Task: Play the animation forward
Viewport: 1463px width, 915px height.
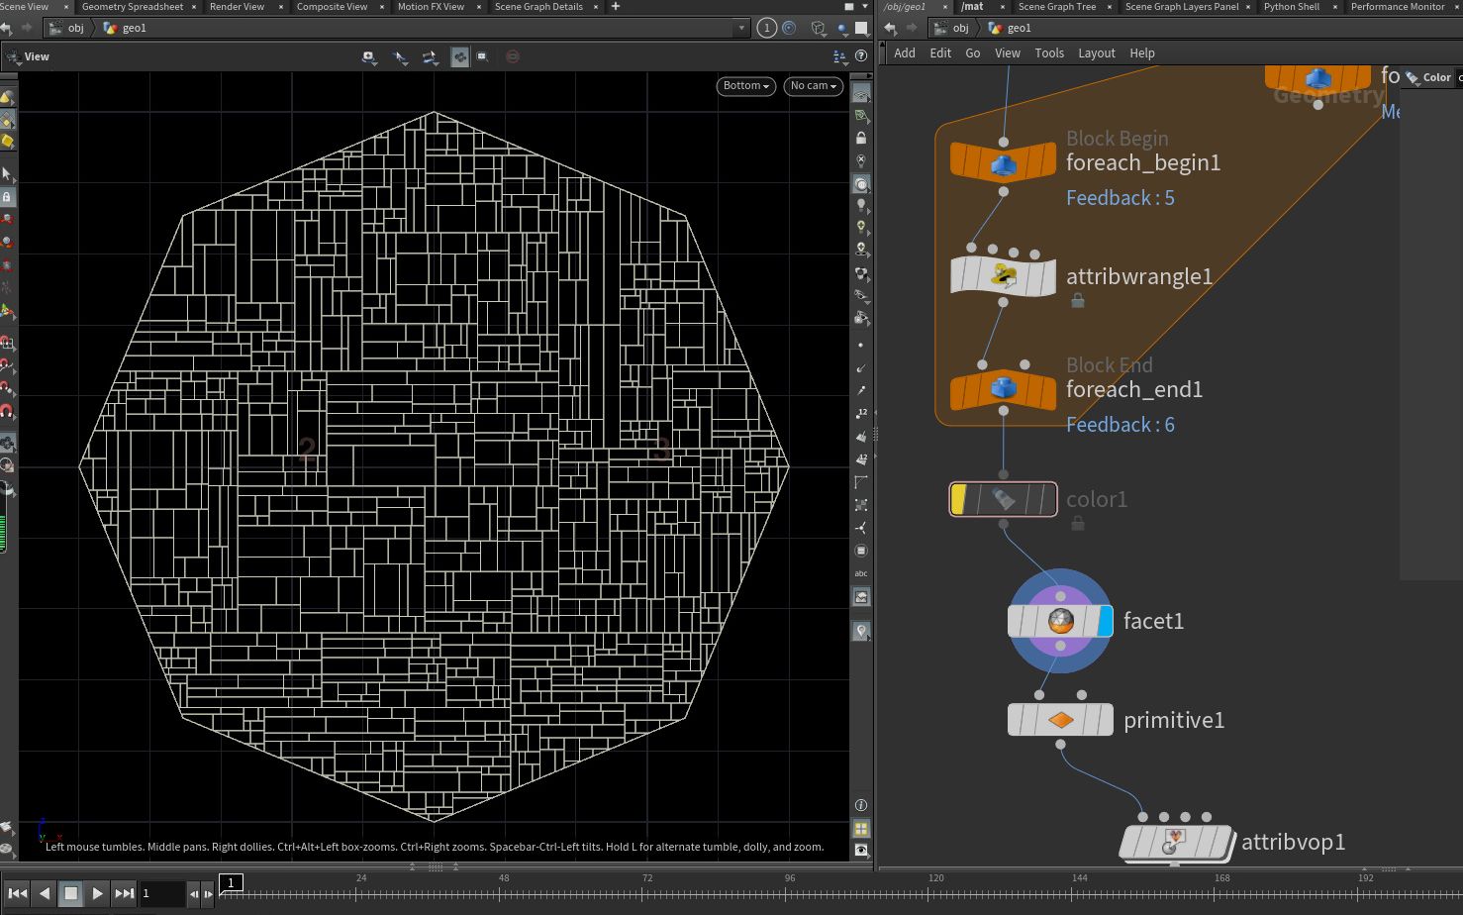Action: coord(97,893)
